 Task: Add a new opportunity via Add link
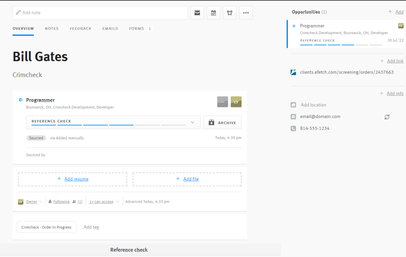[399, 12]
